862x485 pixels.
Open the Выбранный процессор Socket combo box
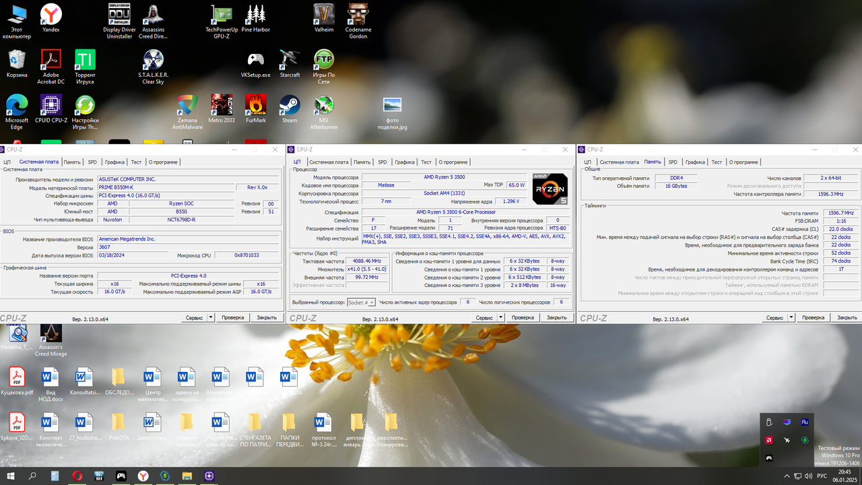click(x=362, y=302)
